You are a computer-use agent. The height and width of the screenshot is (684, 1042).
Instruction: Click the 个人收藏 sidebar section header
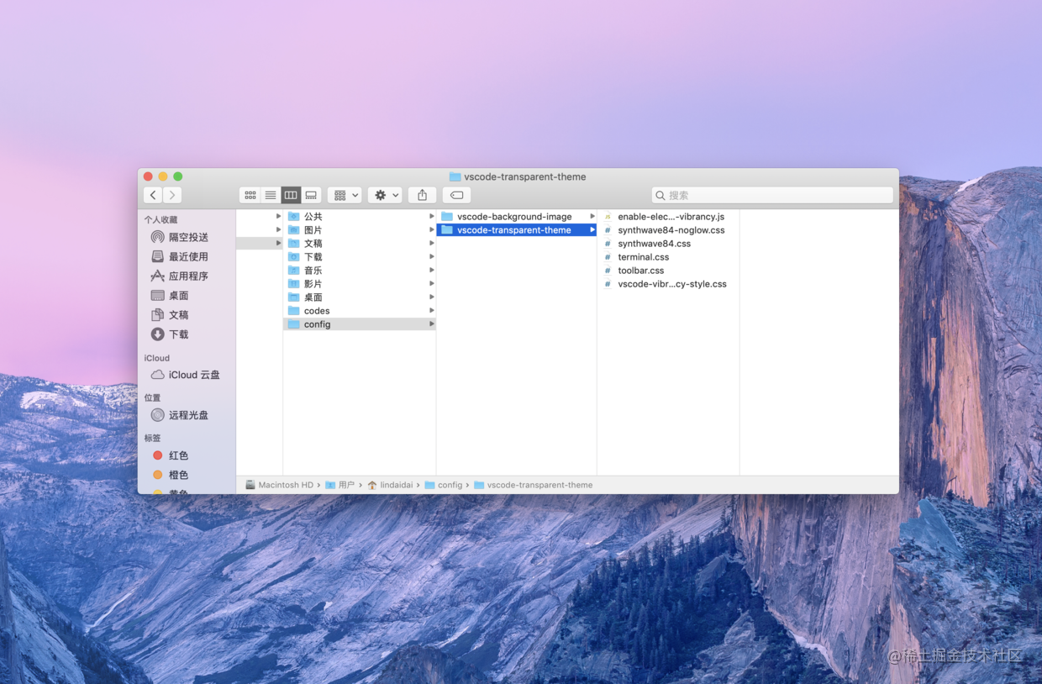161,220
